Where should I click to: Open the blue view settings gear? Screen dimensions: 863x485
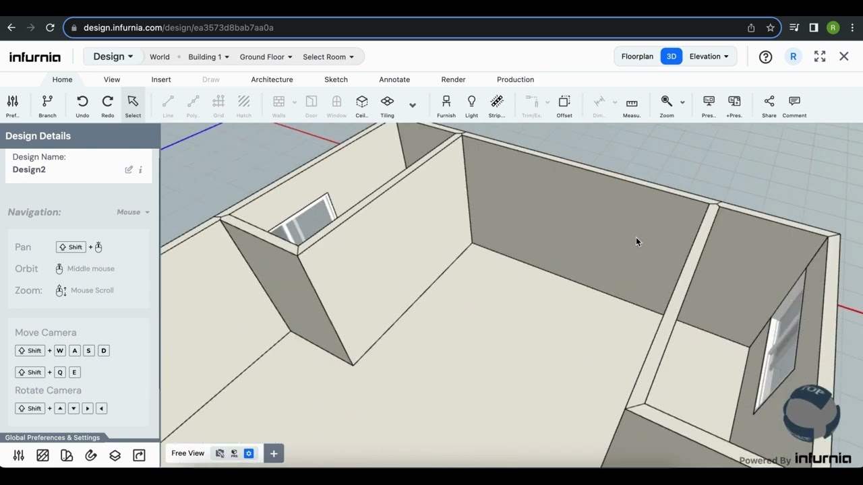(x=249, y=453)
